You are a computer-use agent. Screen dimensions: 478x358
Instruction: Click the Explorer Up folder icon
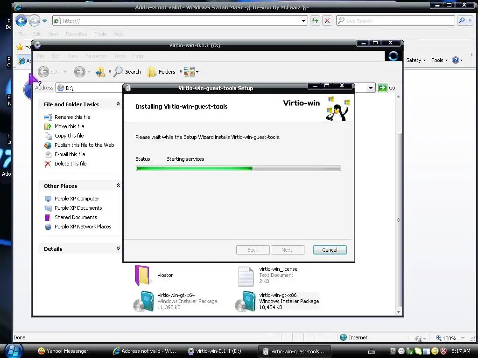coord(100,72)
